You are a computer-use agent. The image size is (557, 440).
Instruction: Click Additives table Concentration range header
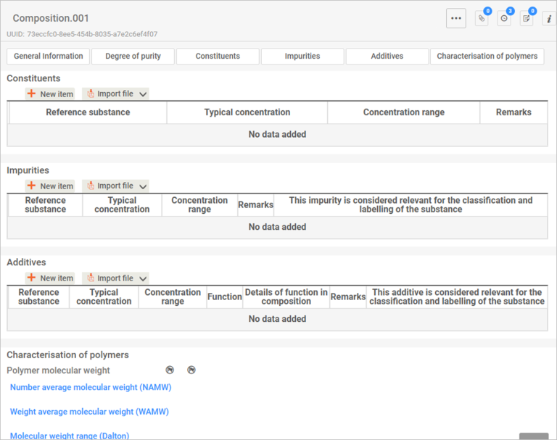click(173, 297)
